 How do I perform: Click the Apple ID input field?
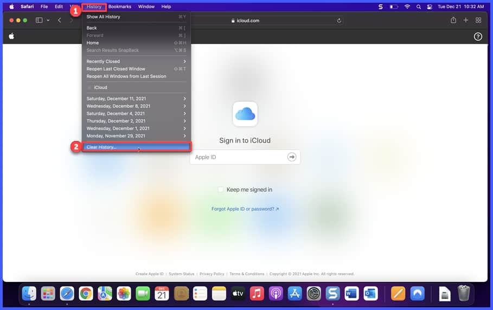[x=239, y=157]
